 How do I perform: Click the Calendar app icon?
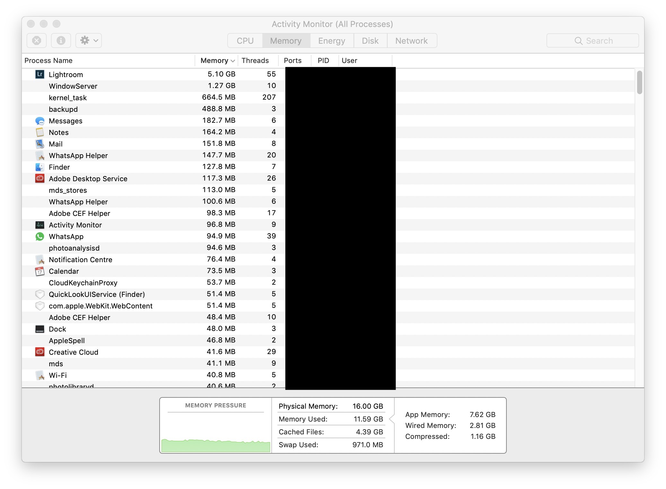(x=39, y=271)
